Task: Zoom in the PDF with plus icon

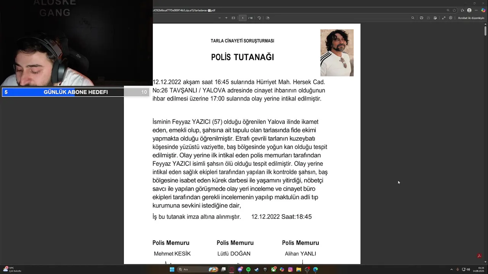Action: pos(226,18)
